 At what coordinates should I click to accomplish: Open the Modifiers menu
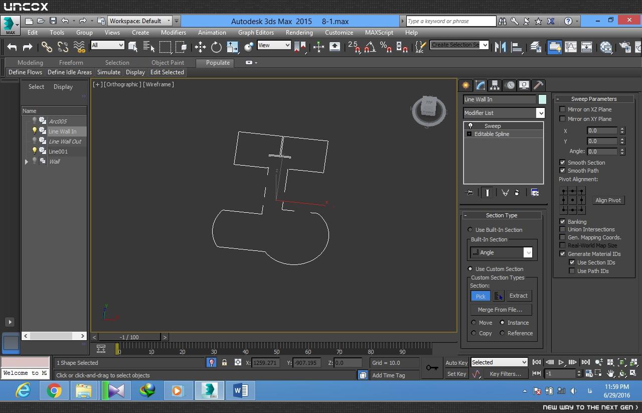[x=174, y=33]
